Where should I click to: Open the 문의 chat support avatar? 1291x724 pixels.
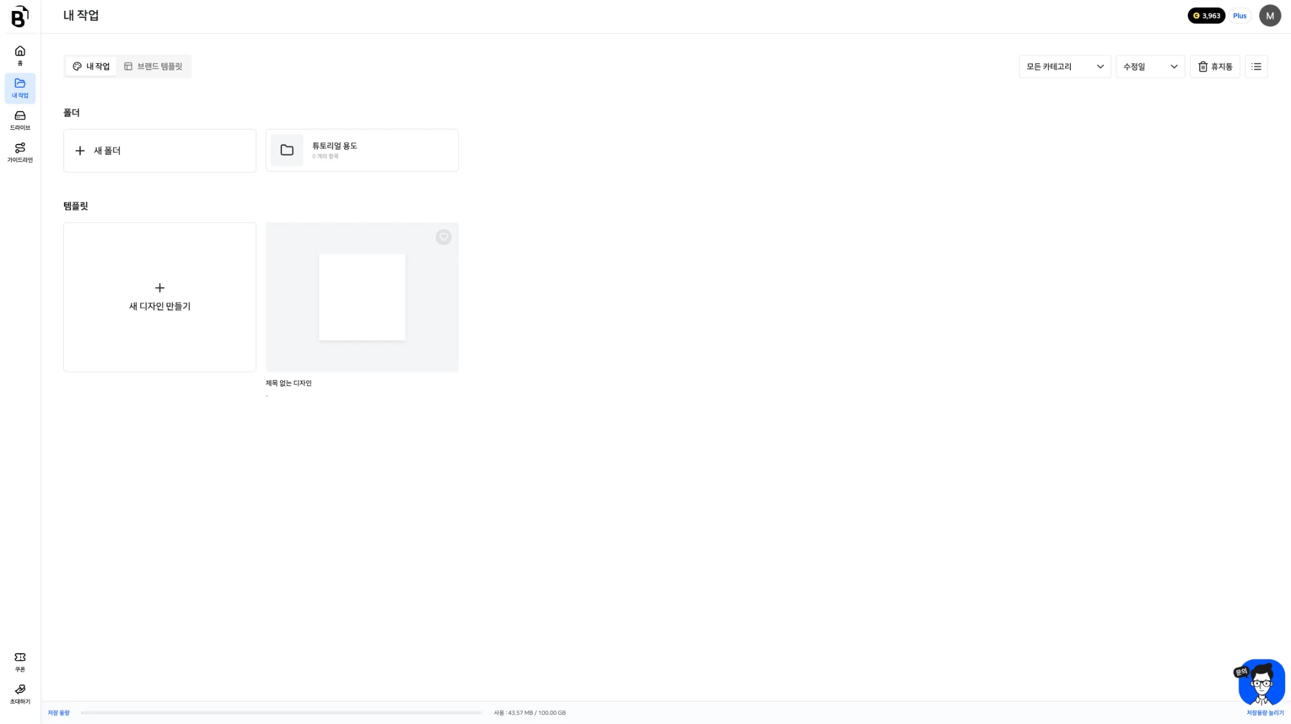1261,683
